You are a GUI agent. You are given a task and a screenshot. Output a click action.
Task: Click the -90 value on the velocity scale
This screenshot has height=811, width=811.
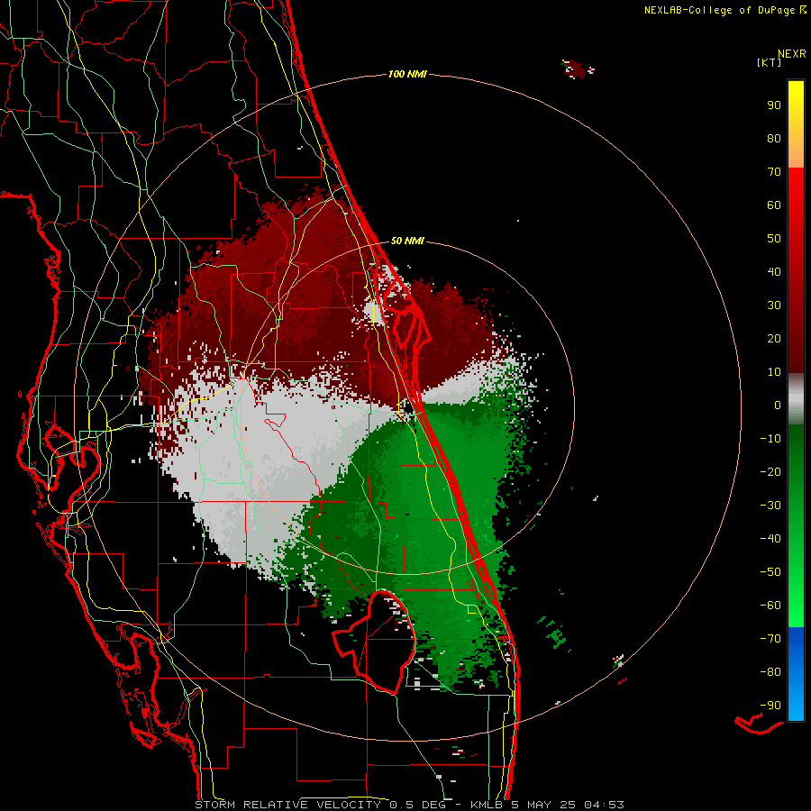[x=770, y=706]
